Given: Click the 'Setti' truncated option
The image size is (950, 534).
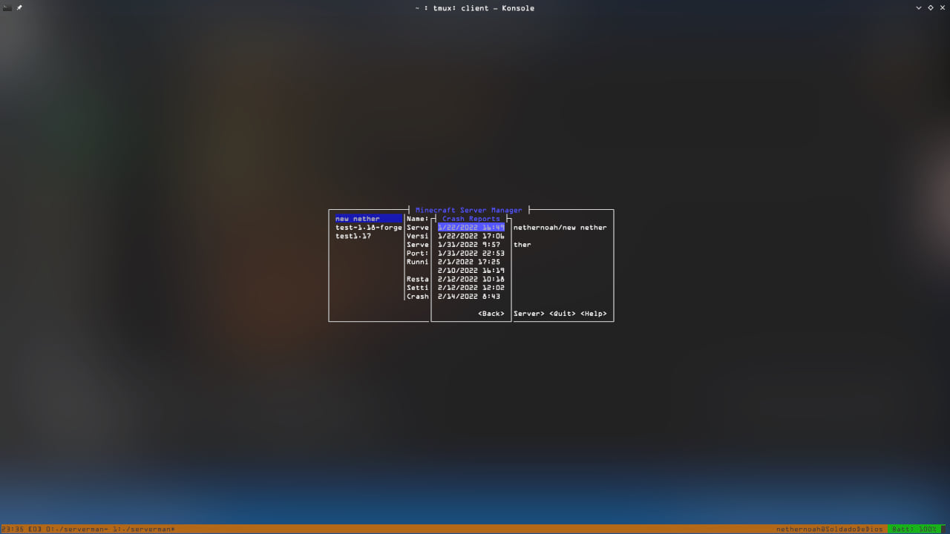Looking at the screenshot, I should 417,288.
